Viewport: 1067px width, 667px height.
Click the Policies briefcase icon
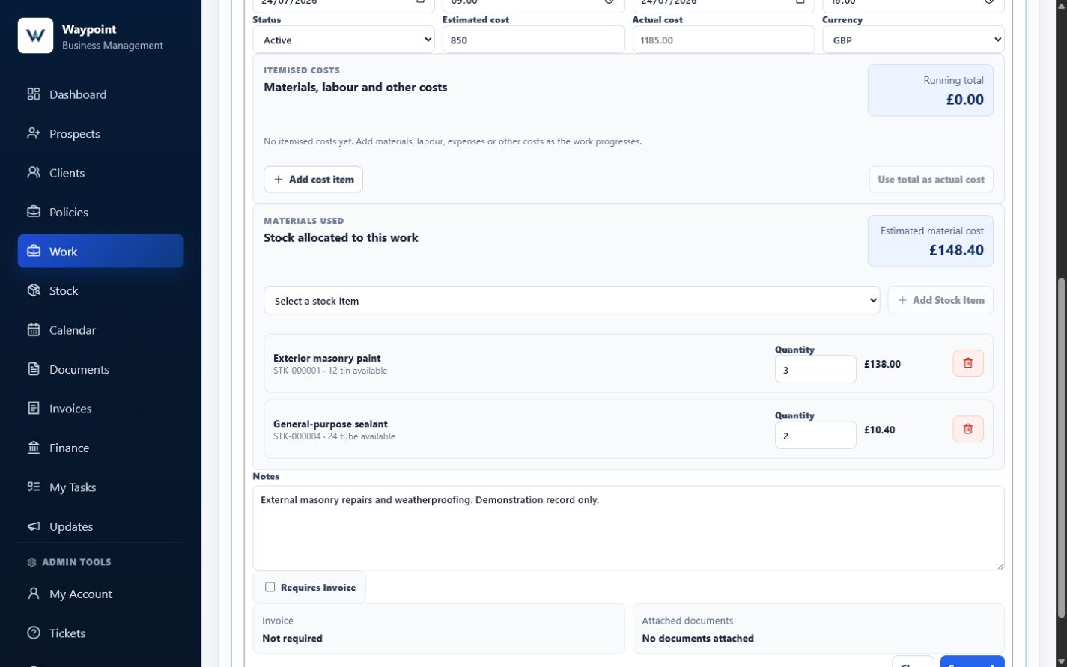pyautogui.click(x=34, y=212)
